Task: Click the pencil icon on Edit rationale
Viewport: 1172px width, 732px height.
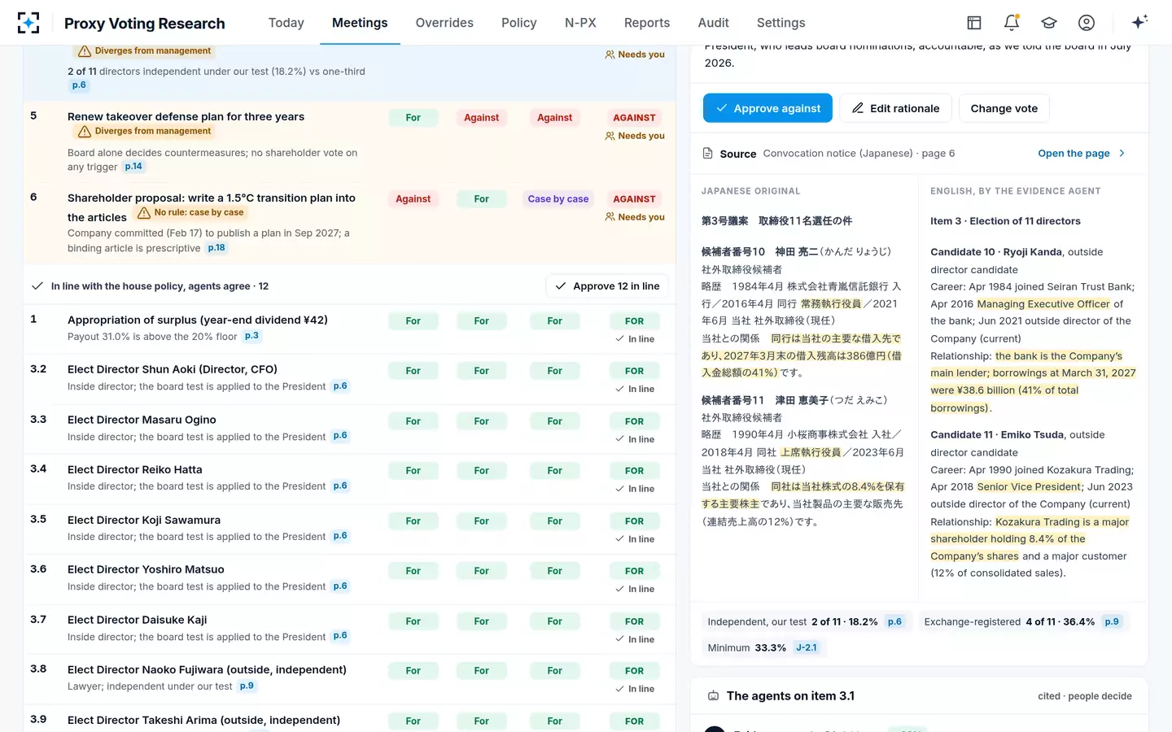Action: [x=858, y=107]
